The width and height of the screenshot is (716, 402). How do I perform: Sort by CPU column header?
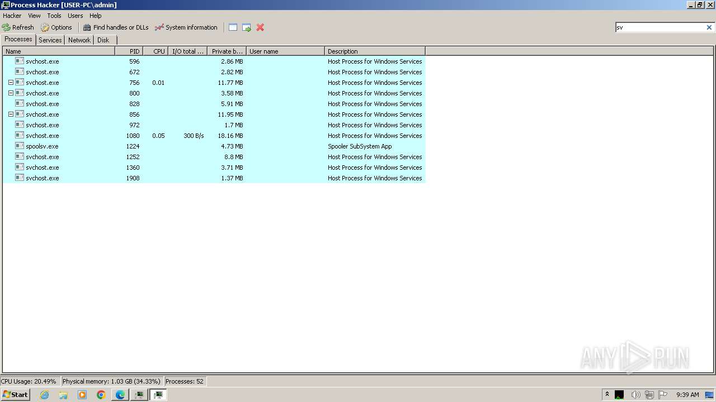click(156, 51)
